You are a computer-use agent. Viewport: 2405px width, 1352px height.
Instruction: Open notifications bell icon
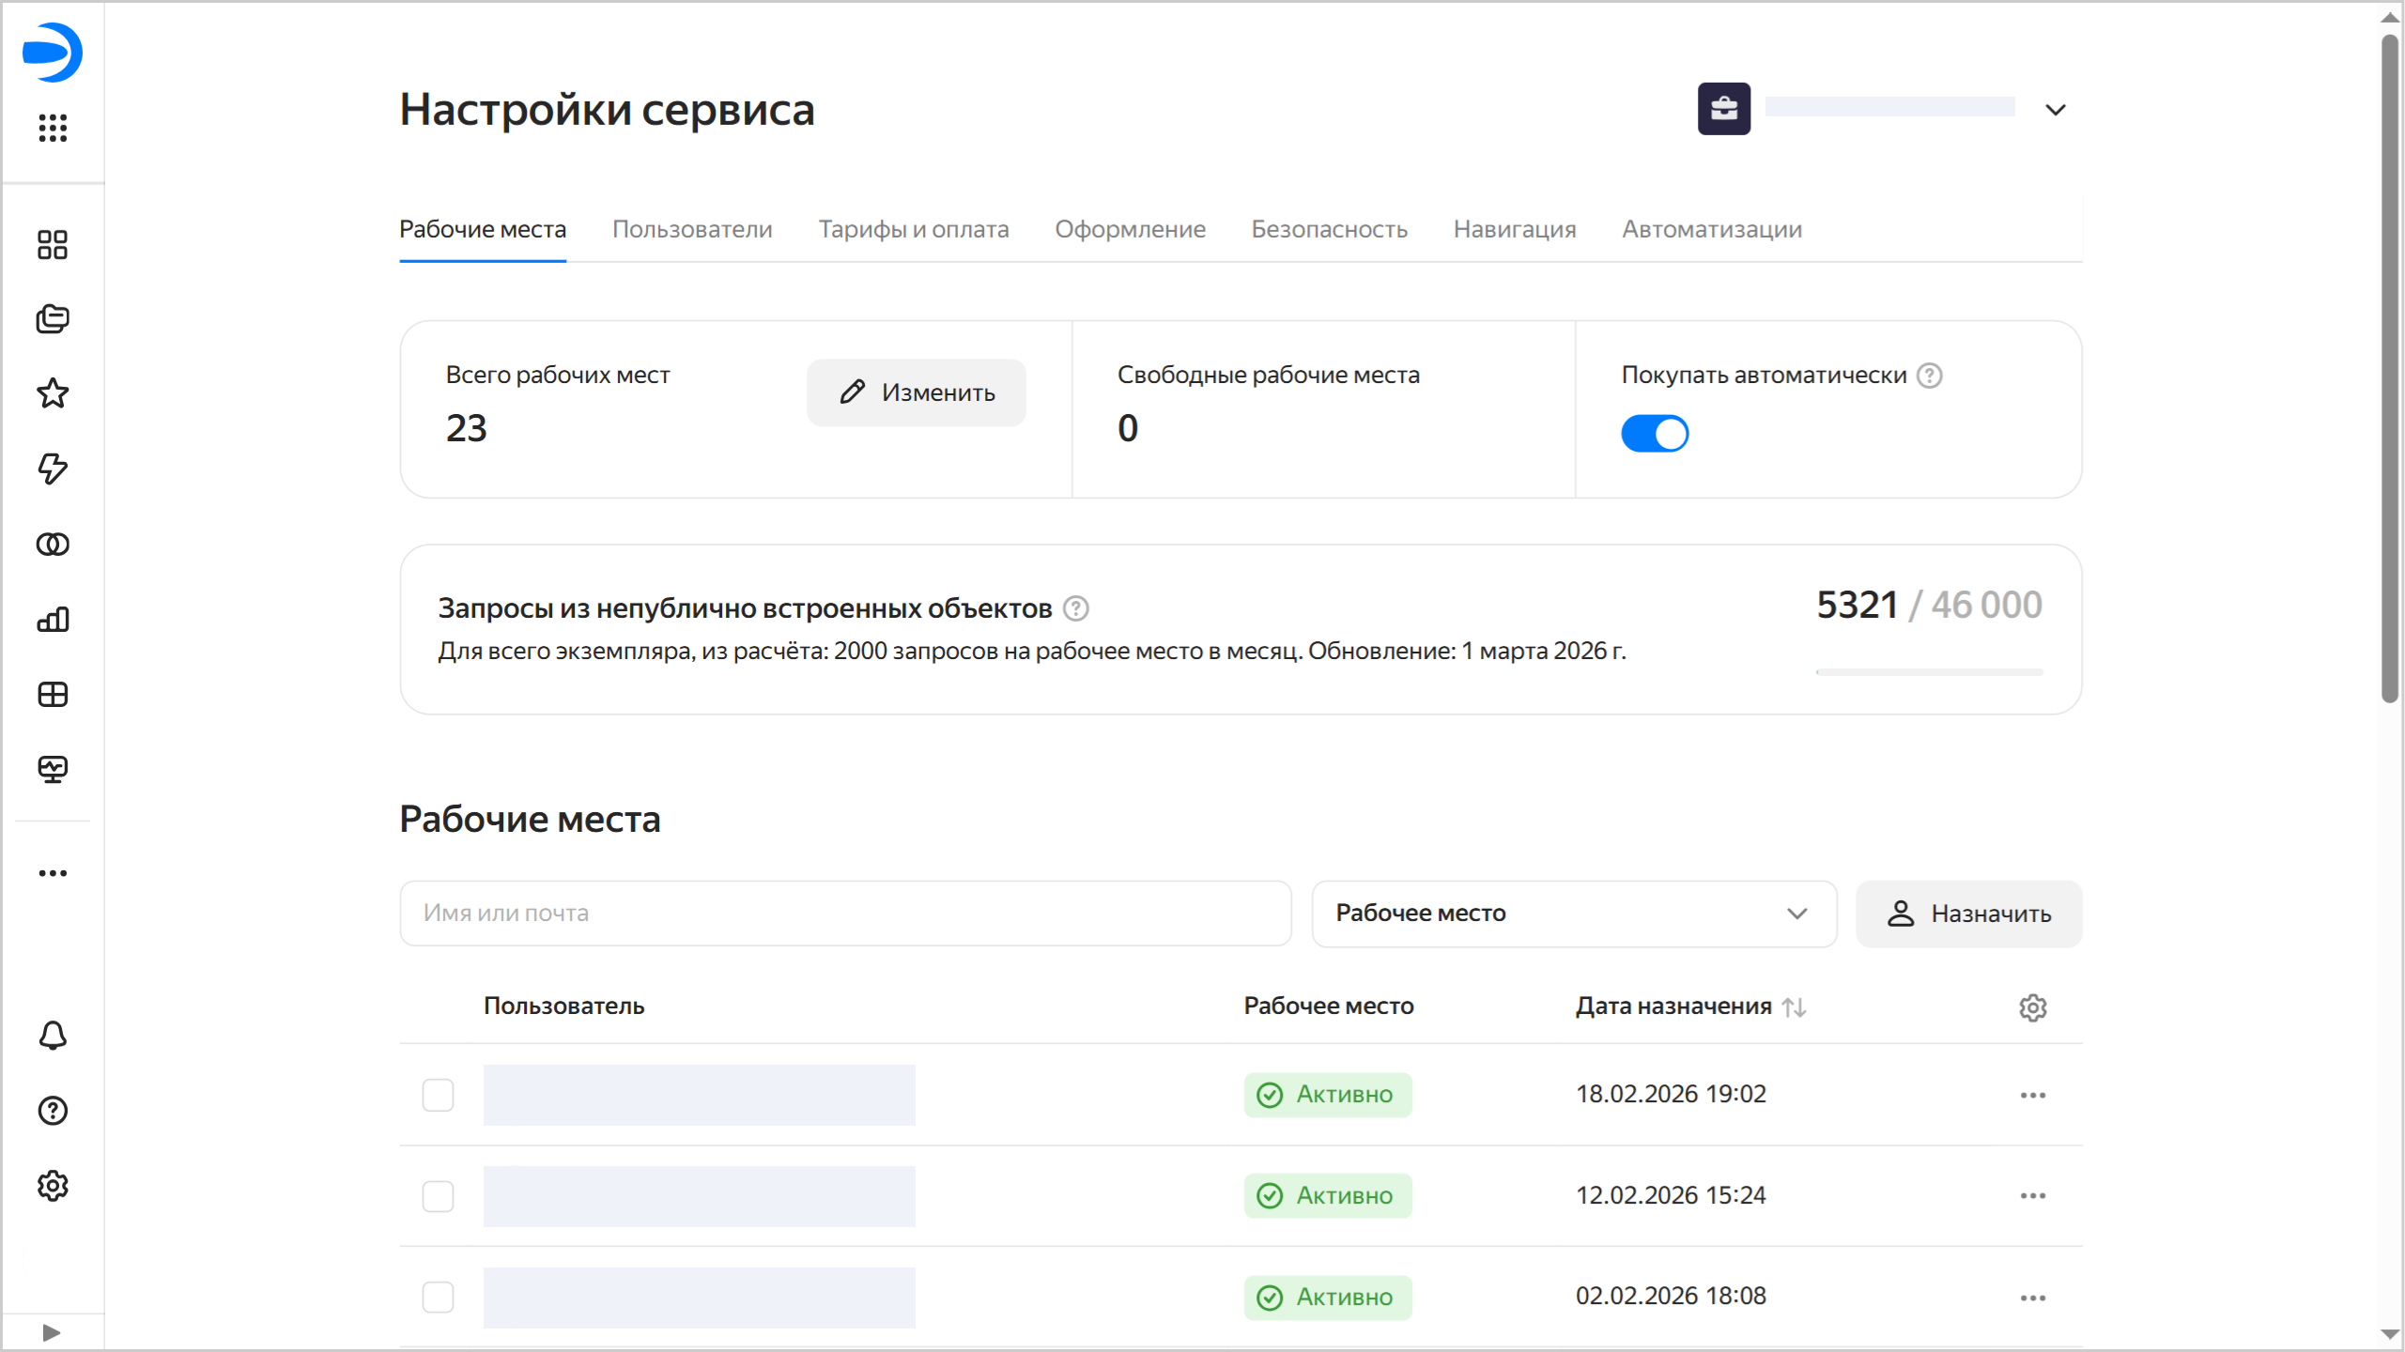(53, 1036)
